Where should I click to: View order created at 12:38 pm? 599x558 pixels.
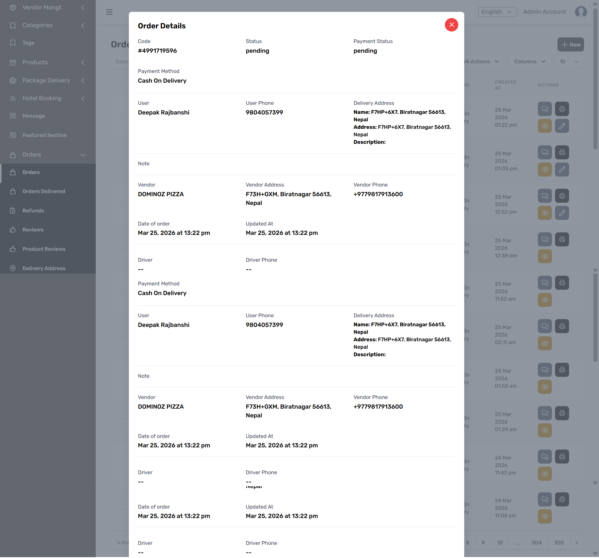pyautogui.click(x=545, y=256)
